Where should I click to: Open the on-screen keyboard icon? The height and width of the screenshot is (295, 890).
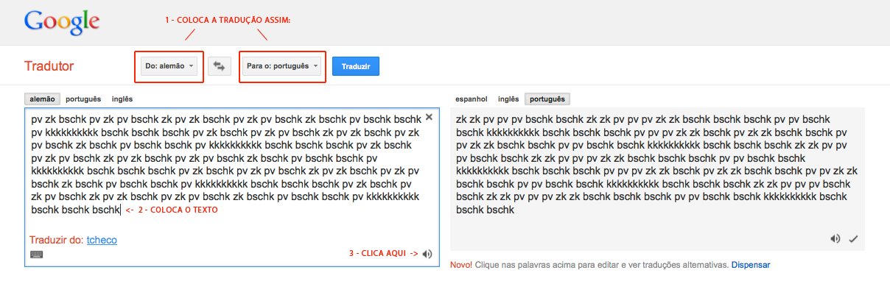[36, 254]
